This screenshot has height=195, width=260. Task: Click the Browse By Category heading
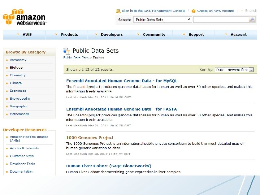[x=26, y=52]
